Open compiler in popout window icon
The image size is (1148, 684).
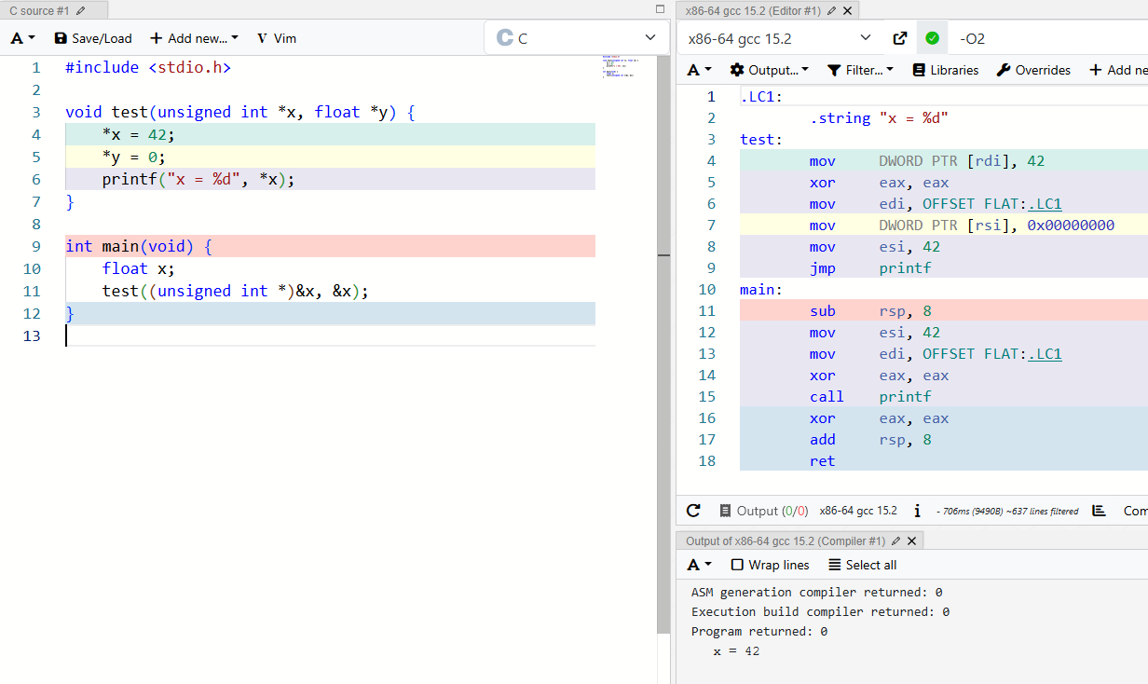click(899, 38)
